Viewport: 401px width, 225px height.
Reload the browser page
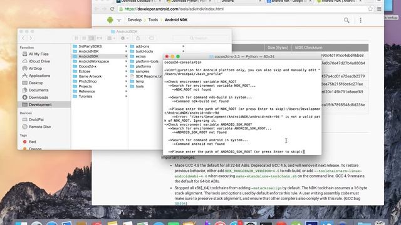pos(112,9)
